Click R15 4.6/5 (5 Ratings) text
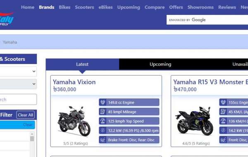Image resolution: width=248 pixels, height=157 pixels. click(x=196, y=143)
